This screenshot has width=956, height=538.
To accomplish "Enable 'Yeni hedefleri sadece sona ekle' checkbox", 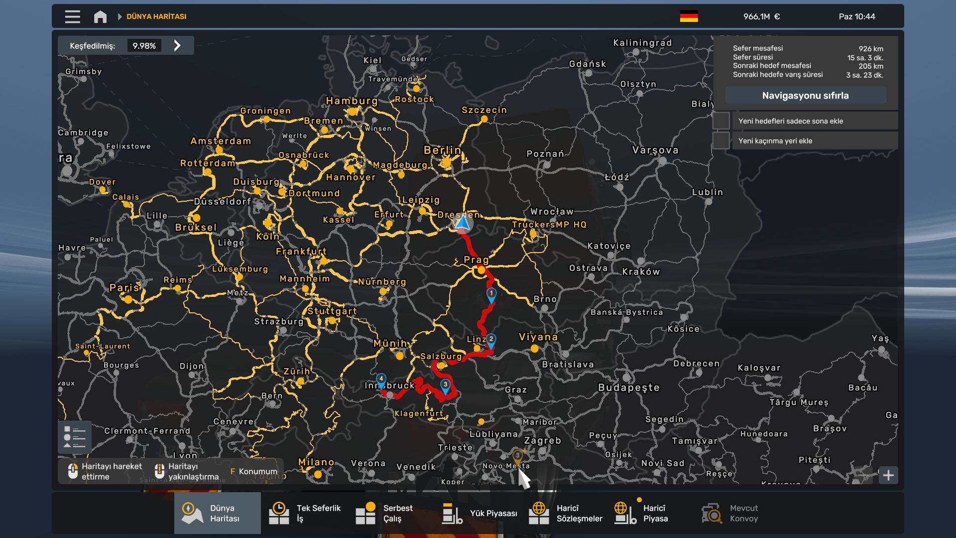I will point(721,121).
